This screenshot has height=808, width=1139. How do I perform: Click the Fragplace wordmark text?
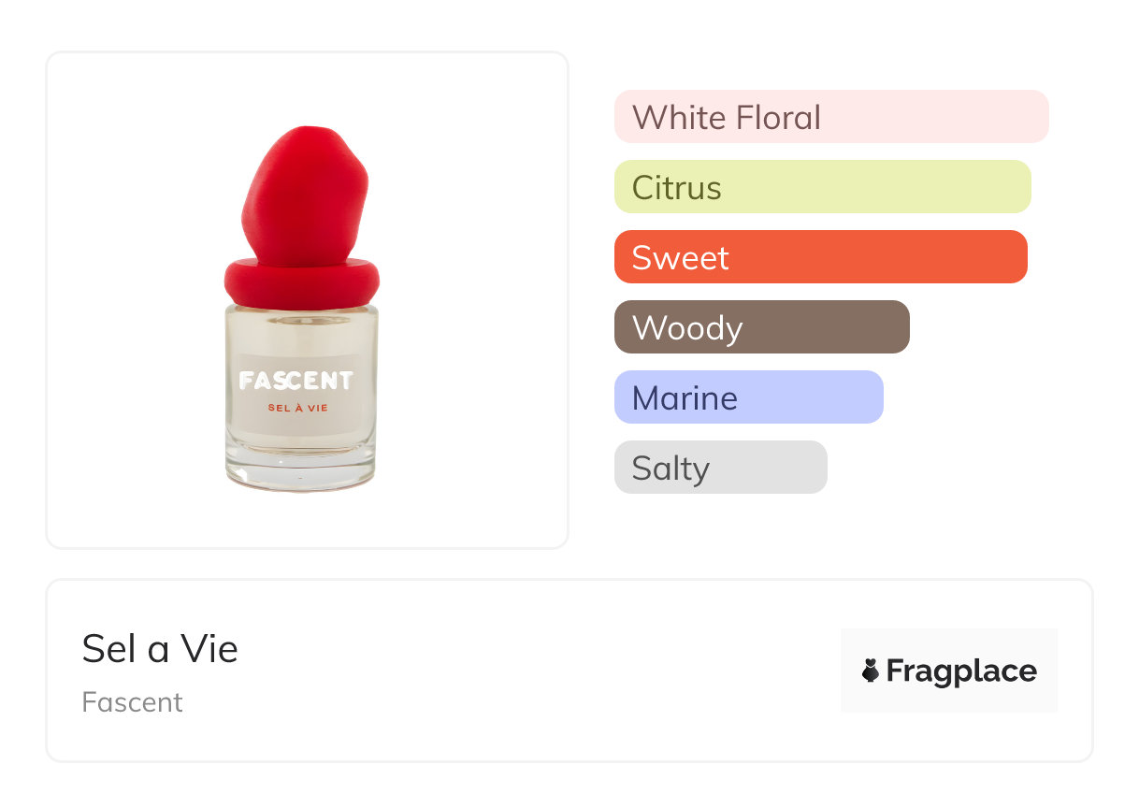click(x=961, y=671)
